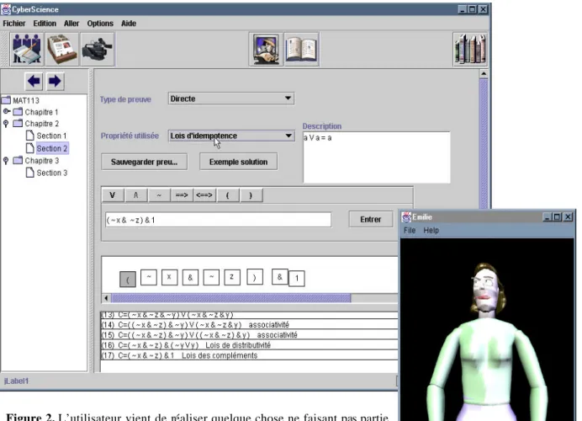Image resolution: width=582 pixels, height=421 pixels.
Task: Open highlighted Section 2 in tree
Action: [x=47, y=148]
